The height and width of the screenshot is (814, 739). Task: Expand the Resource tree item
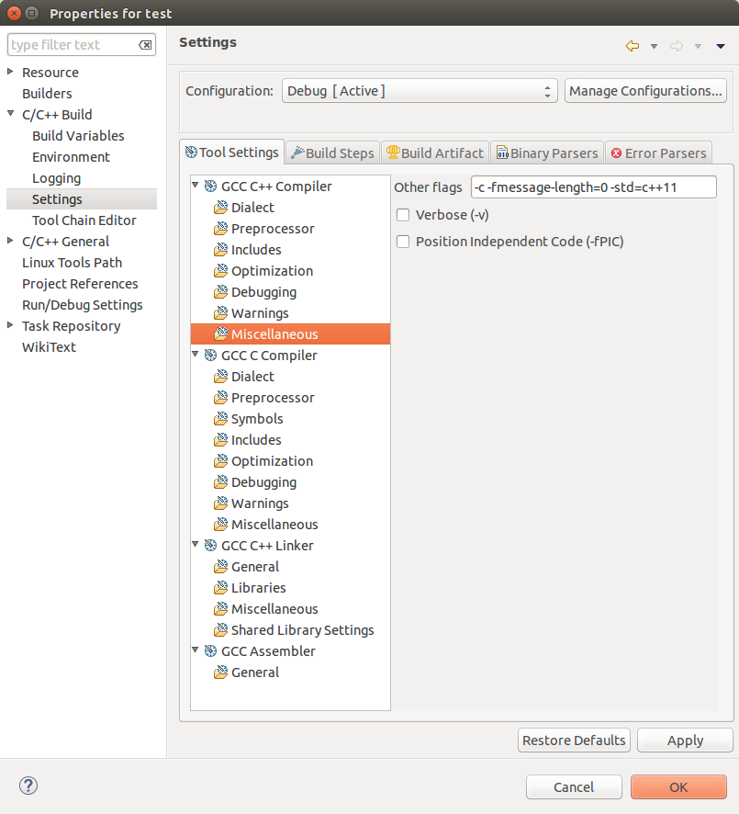[10, 72]
